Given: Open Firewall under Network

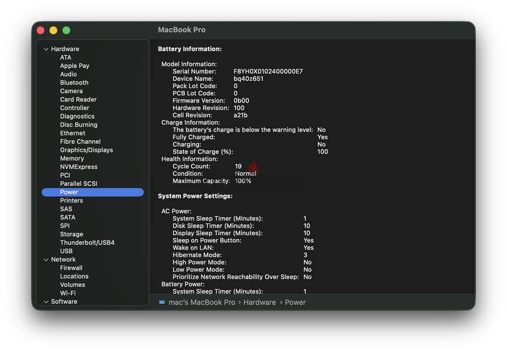Looking at the screenshot, I should 71,268.
